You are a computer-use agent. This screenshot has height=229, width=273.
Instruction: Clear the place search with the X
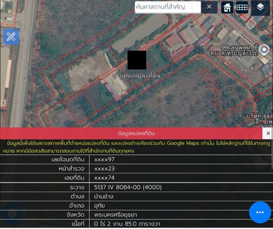209,7
